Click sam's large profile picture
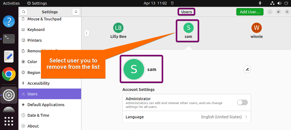Viewport: 291px width, 130px height. 134,69
